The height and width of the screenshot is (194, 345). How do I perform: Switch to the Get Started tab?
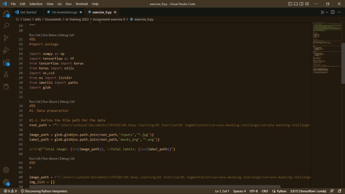click(28, 12)
